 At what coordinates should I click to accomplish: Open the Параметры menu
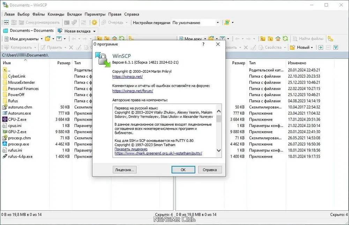click(x=95, y=14)
